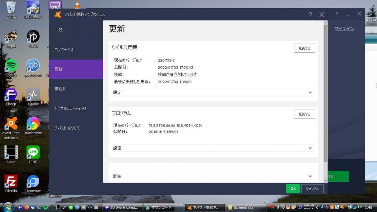Image resolution: width=377 pixels, height=212 pixels.
Task: Open the volume speaker icon in system tray
Action: click(359, 207)
